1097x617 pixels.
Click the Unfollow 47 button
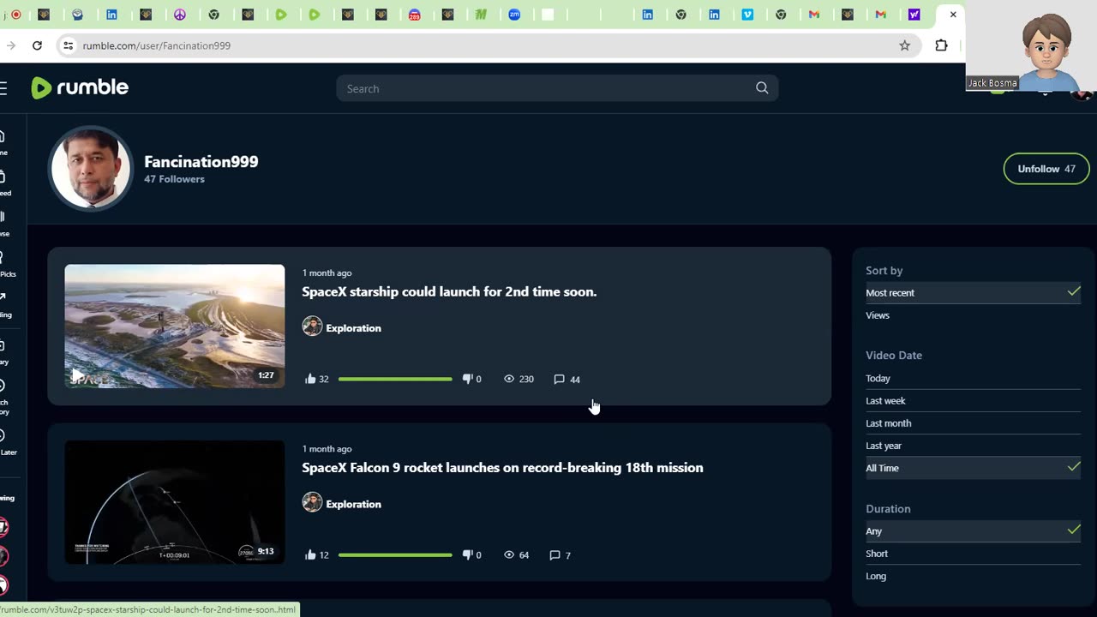point(1046,169)
